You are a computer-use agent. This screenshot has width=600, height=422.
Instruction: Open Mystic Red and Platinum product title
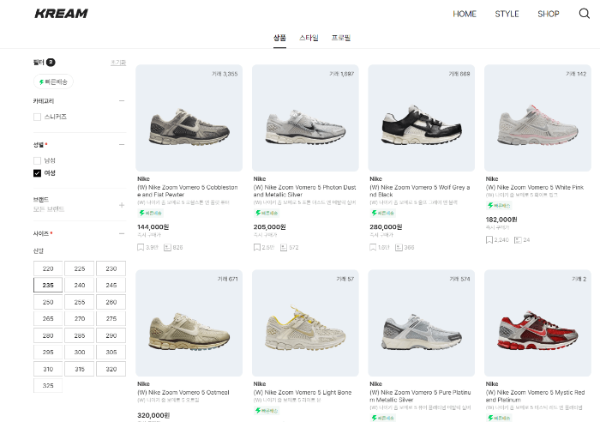(x=536, y=396)
